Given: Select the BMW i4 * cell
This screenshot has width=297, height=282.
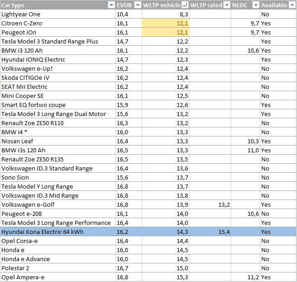Looking at the screenshot, I should [58, 132].
